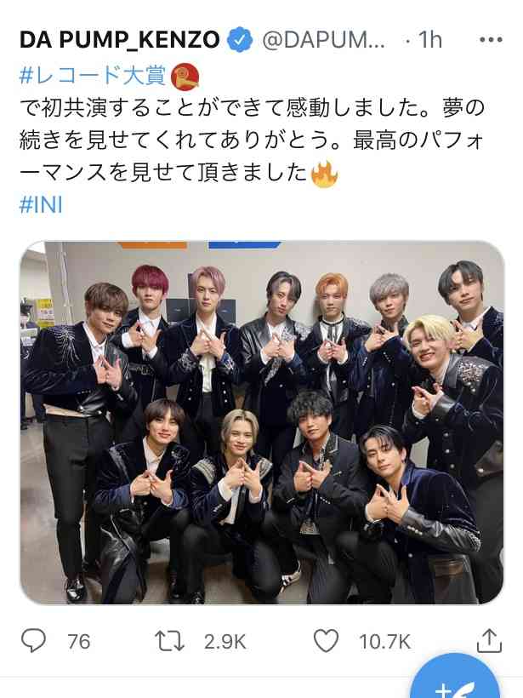Open the three-dot more options menu
523x698 pixels.
coord(491,40)
